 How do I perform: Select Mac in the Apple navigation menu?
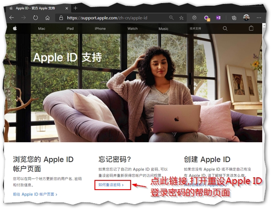point(41,29)
